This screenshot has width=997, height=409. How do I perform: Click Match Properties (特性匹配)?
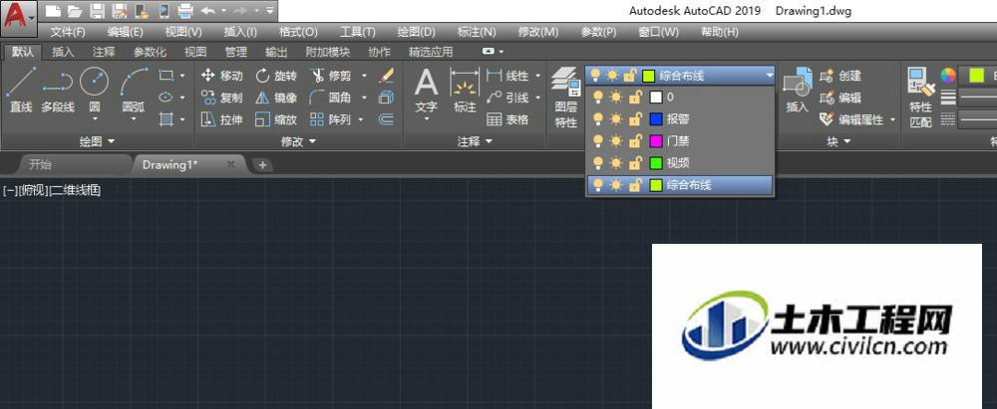[x=920, y=98]
